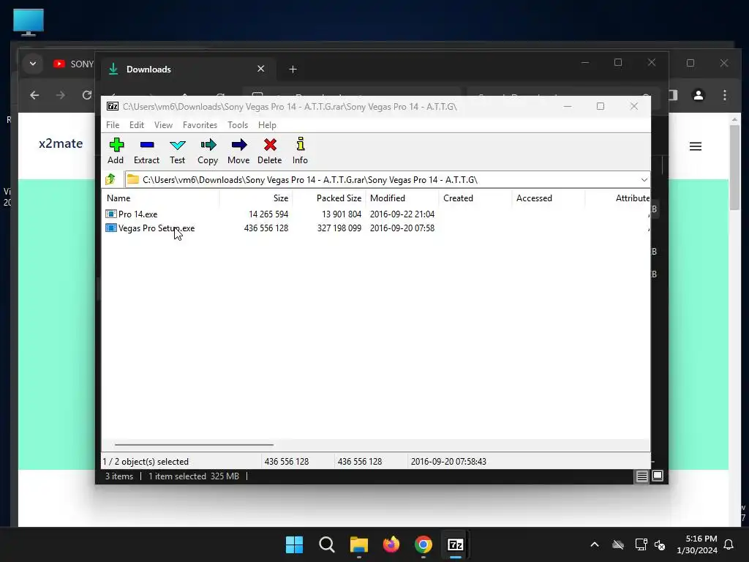Reload page in Chrome window
The width and height of the screenshot is (749, 562).
point(86,95)
